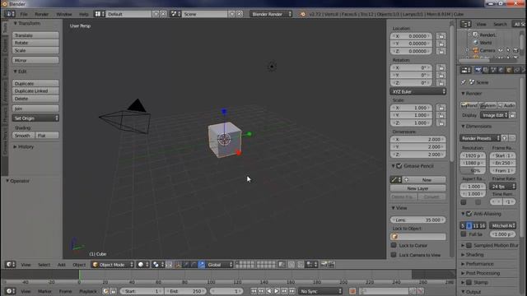Expand the Performance panel
Screen dimensions: 527x296
(478, 264)
